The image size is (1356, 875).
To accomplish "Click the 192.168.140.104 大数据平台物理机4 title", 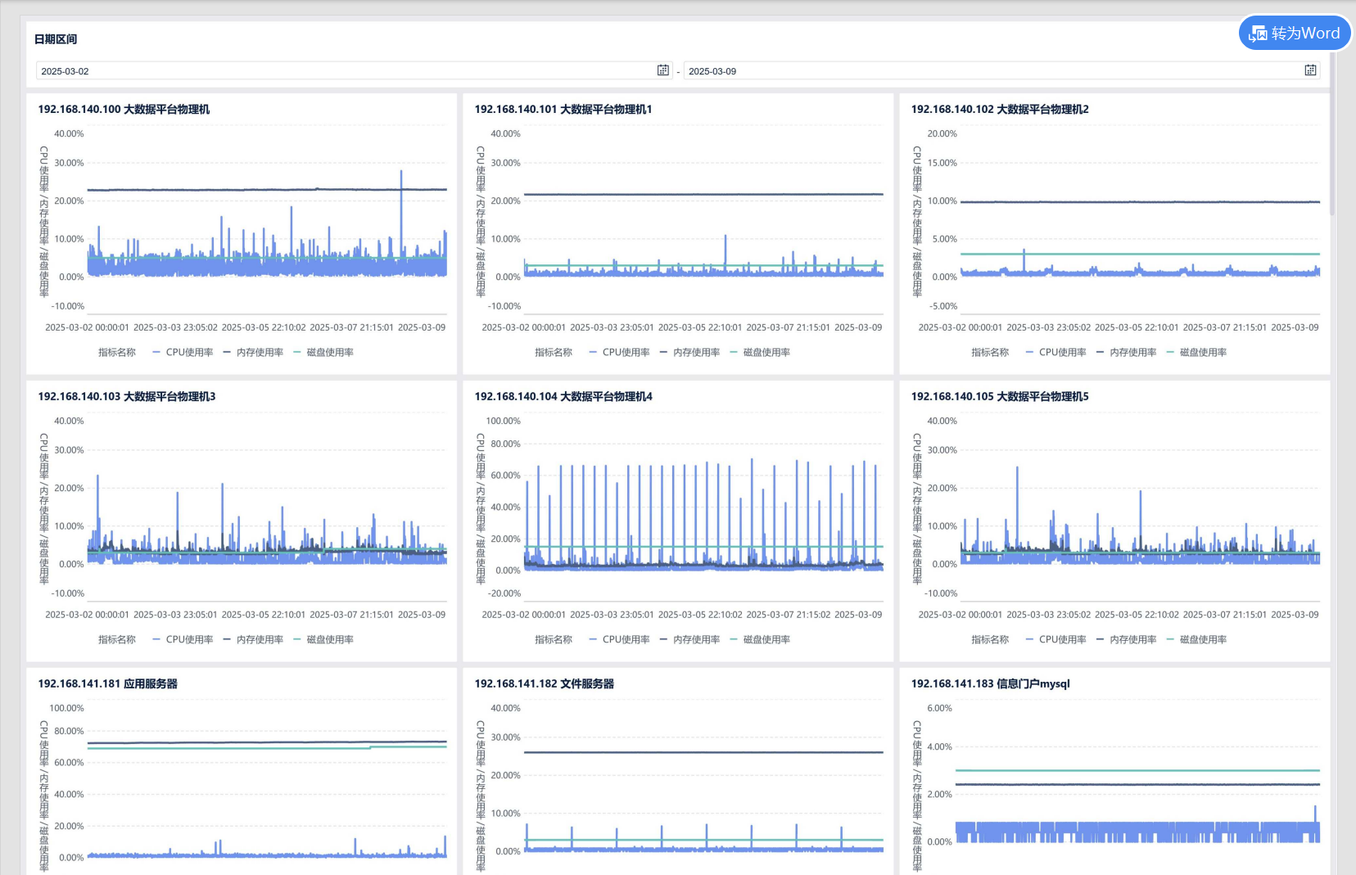I will (563, 396).
